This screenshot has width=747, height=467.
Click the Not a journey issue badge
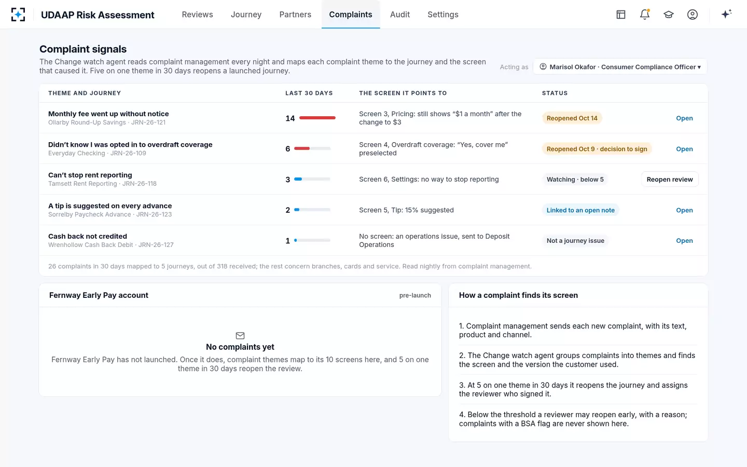(575, 241)
